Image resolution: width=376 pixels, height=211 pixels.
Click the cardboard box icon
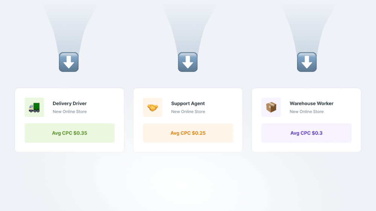[271, 107]
